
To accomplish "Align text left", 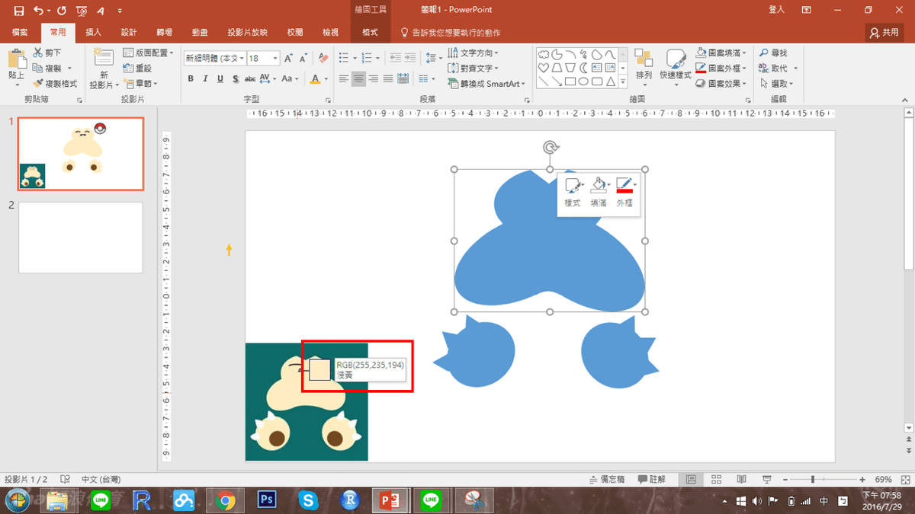I will pyautogui.click(x=344, y=78).
